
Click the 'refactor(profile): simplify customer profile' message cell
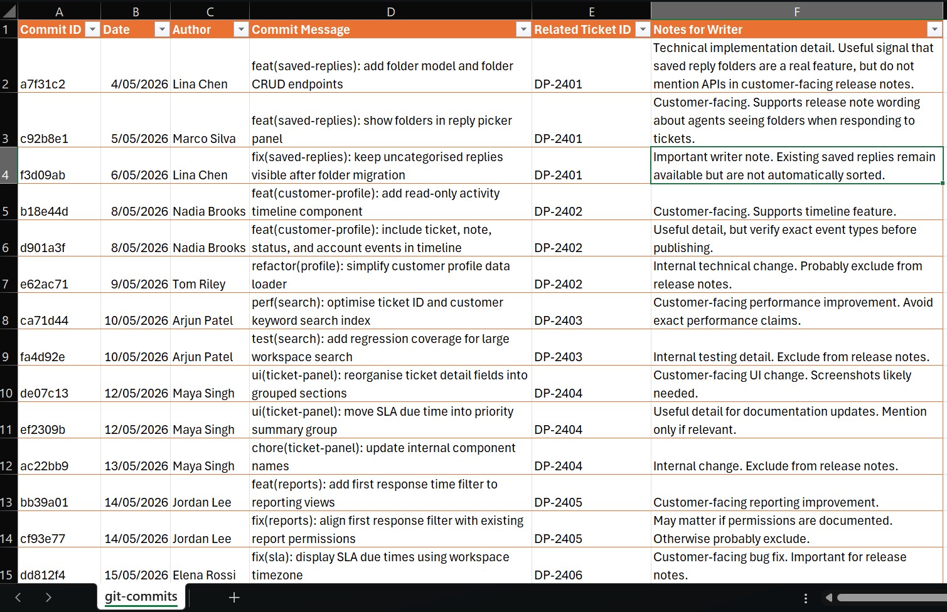(x=390, y=275)
